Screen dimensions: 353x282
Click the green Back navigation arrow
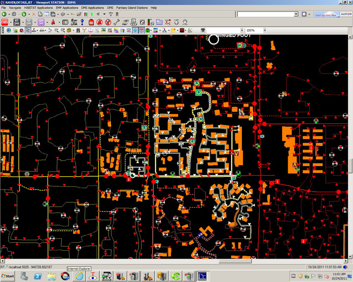(x=4, y=14)
